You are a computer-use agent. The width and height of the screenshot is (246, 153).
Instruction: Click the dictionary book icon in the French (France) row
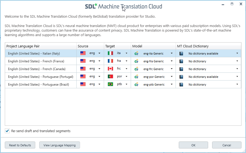(x=181, y=61)
